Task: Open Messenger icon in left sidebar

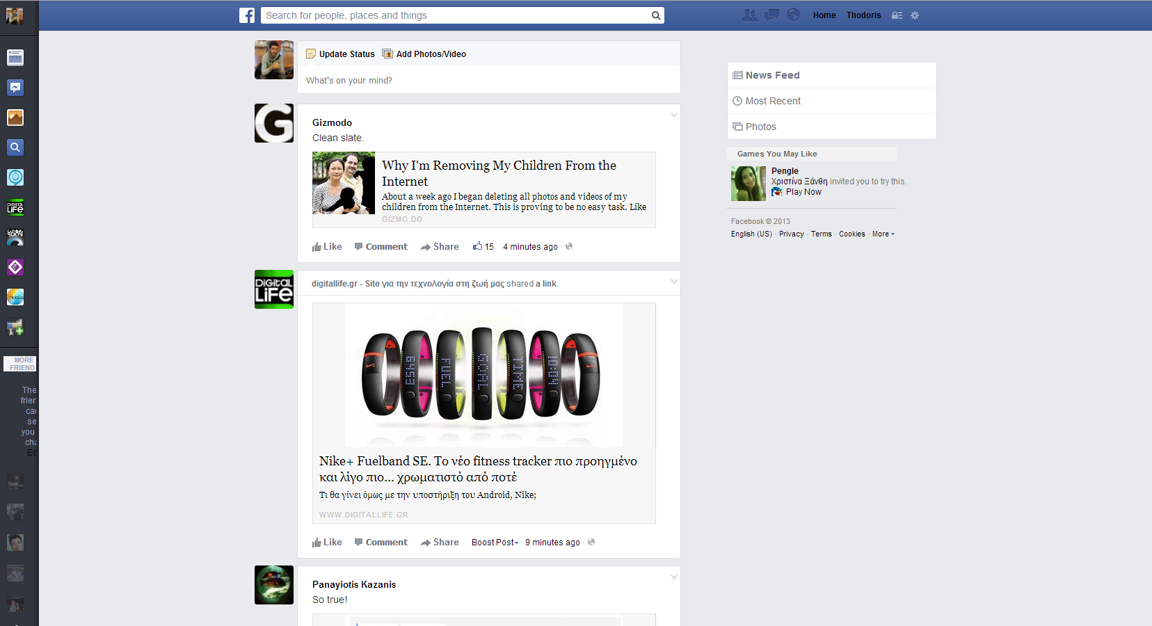Action: [15, 88]
